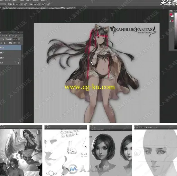Image resolution: width=177 pixels, height=176 pixels.
Task: Open layer fill dropdown arrow
Action: point(19,43)
